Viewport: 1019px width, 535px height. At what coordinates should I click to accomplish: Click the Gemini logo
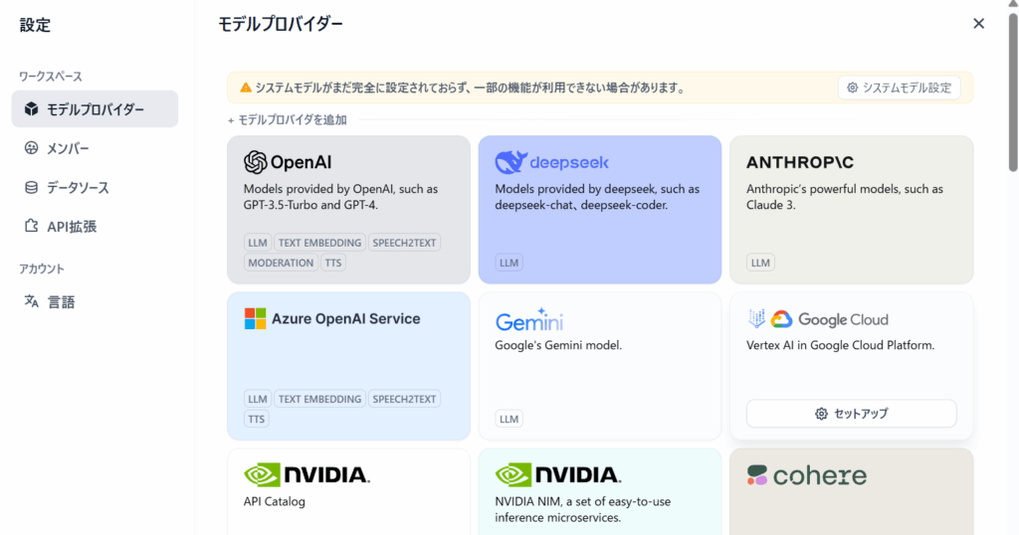coord(528,320)
